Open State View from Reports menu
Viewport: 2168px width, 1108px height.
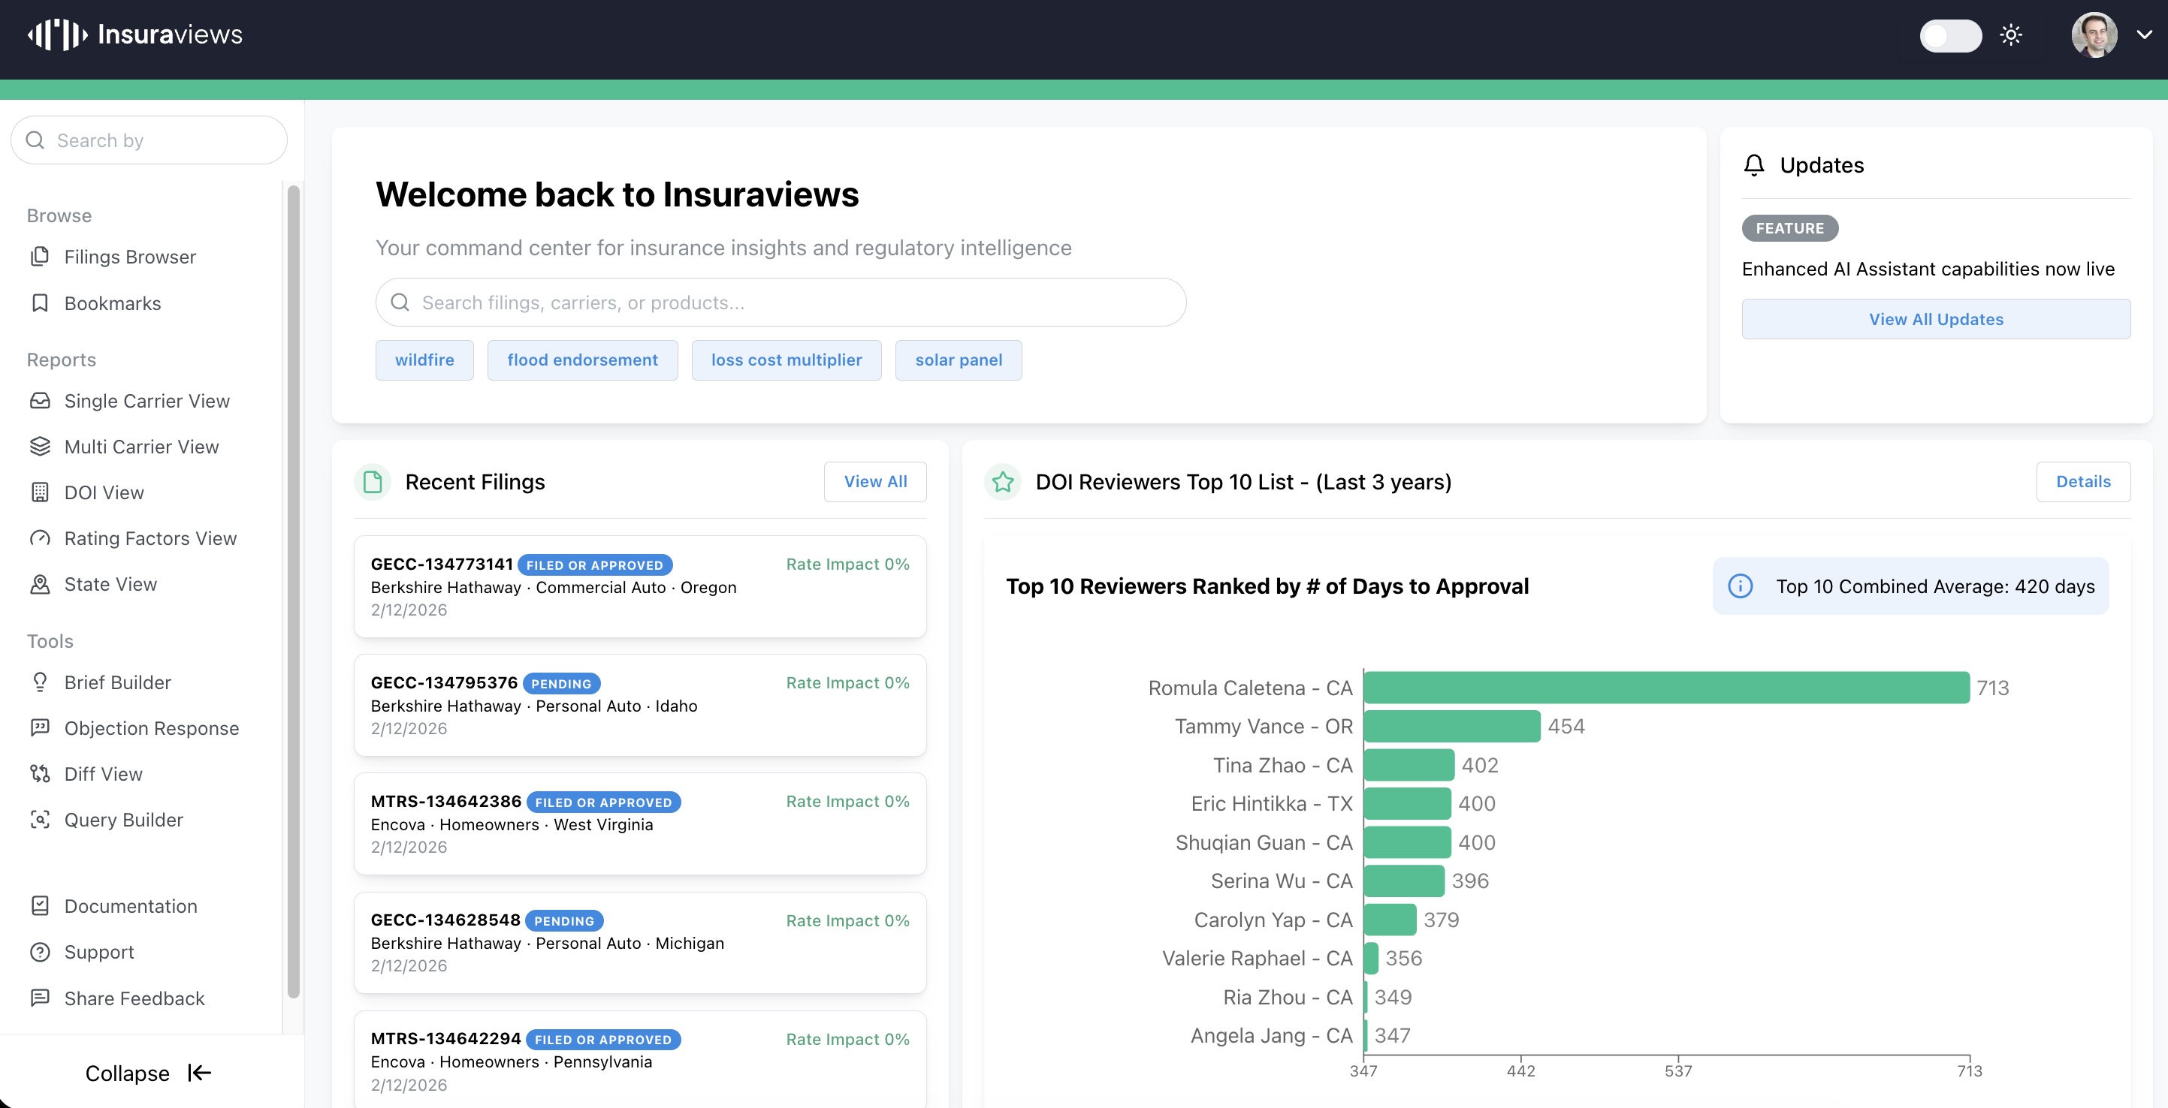pyautogui.click(x=110, y=584)
